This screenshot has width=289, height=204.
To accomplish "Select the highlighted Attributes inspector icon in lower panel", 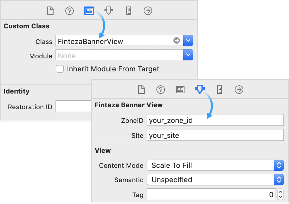I will [200, 89].
